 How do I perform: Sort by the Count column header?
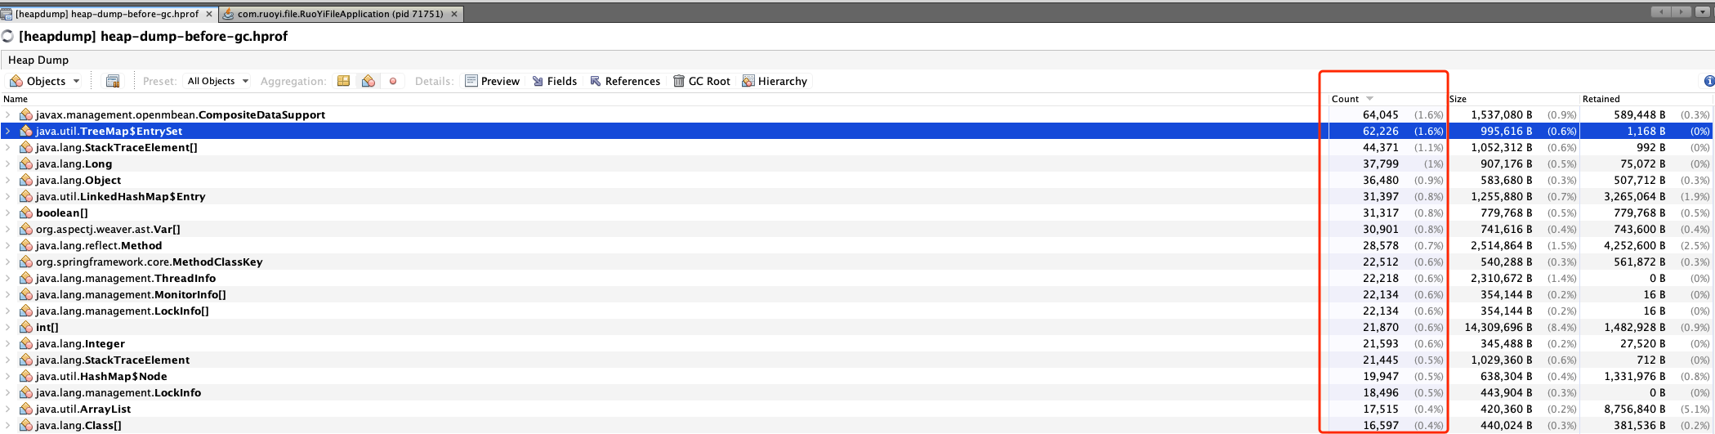coord(1345,99)
